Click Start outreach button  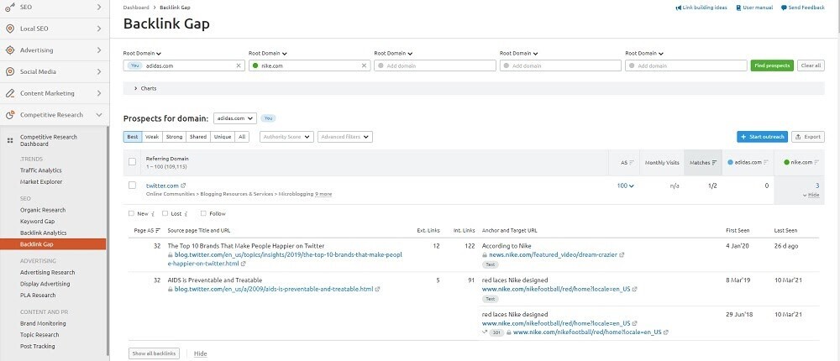763,137
